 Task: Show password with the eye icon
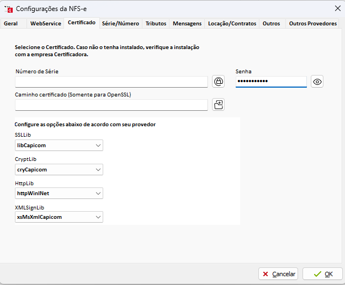pos(317,82)
